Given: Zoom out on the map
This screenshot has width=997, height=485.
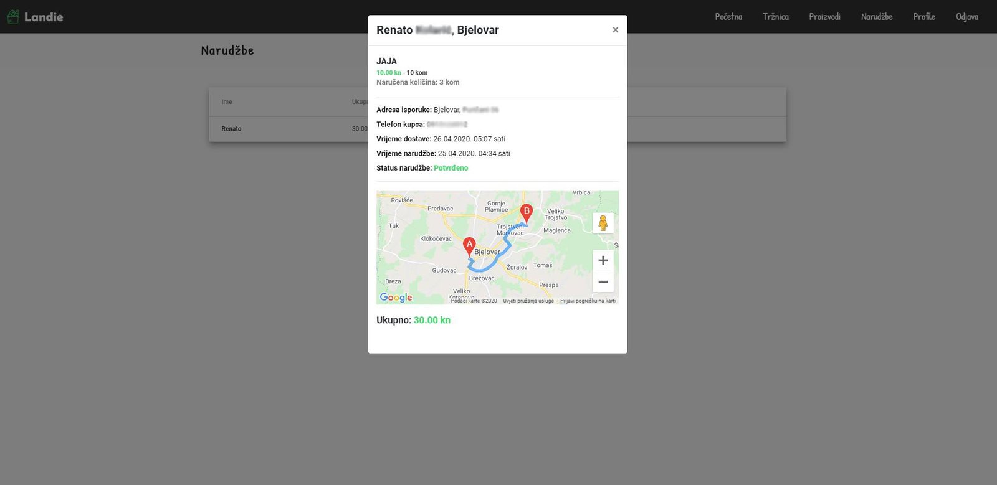Looking at the screenshot, I should [603, 282].
